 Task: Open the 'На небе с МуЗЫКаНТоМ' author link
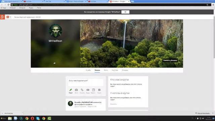(x=84, y=102)
